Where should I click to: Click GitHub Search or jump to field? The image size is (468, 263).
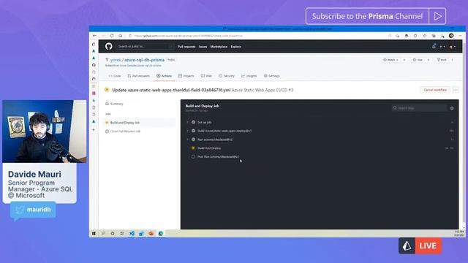click(146, 47)
